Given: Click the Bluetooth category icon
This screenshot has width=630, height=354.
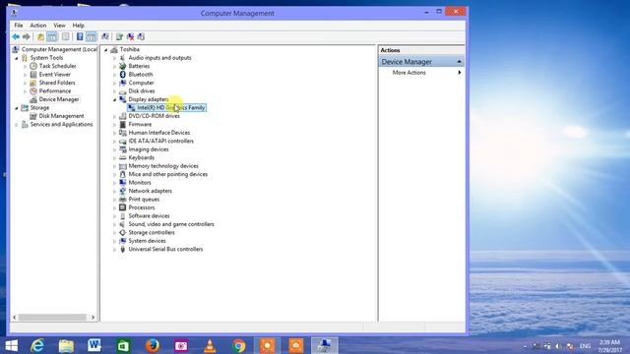Looking at the screenshot, I should (x=122, y=75).
